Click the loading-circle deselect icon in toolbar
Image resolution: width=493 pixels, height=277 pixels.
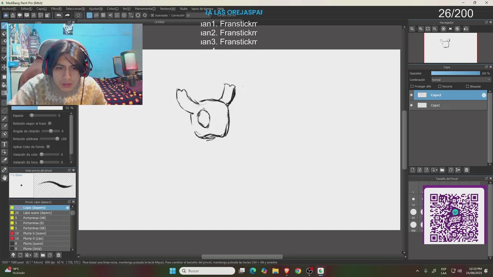[x=78, y=15]
